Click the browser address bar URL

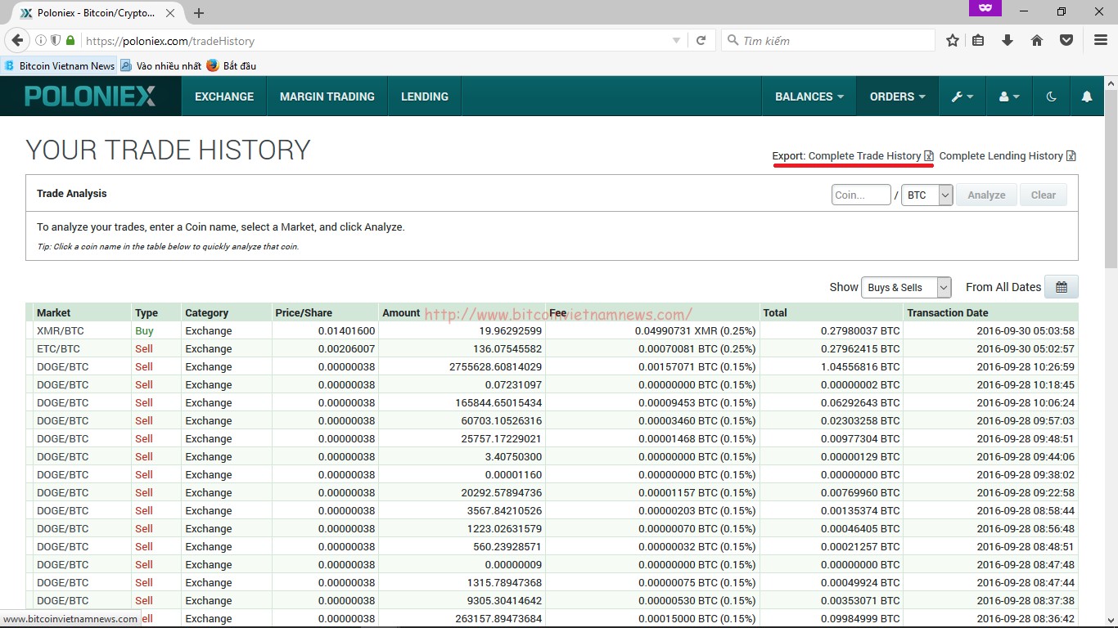click(x=170, y=41)
